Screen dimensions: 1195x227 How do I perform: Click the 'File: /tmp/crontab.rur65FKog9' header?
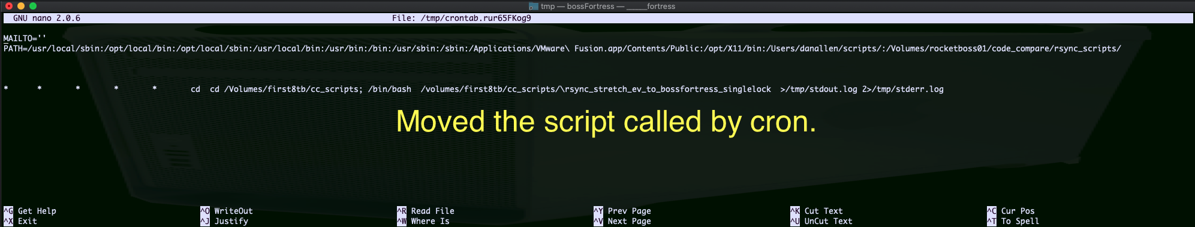(x=461, y=18)
